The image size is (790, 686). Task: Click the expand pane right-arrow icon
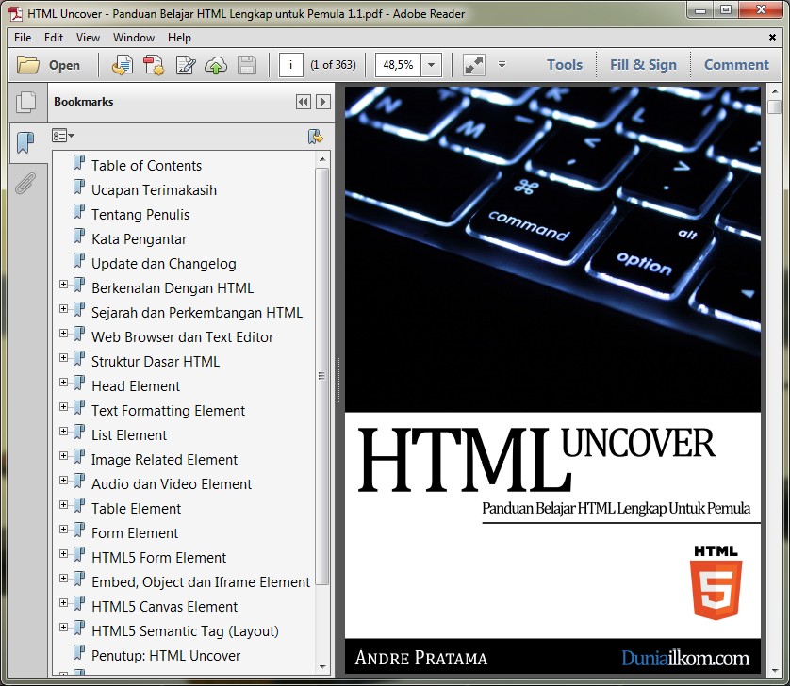[323, 102]
